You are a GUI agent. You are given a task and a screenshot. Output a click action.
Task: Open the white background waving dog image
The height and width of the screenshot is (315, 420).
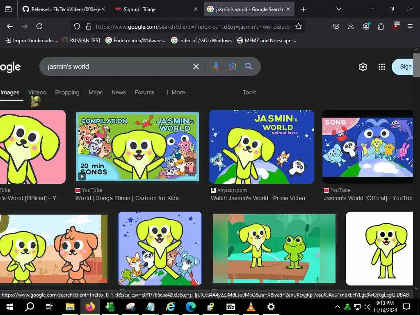(x=379, y=249)
